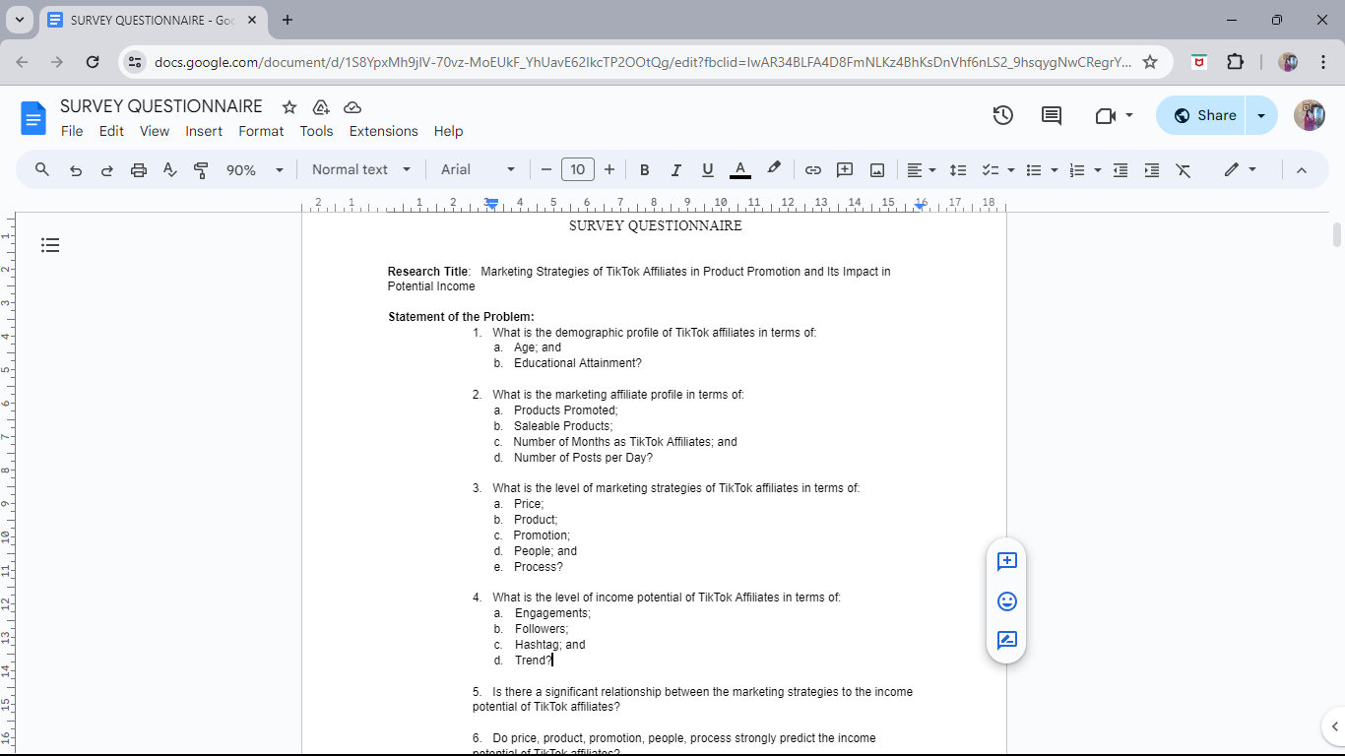This screenshot has height=756, width=1345.
Task: Open the version history clock icon
Action: click(x=1002, y=115)
